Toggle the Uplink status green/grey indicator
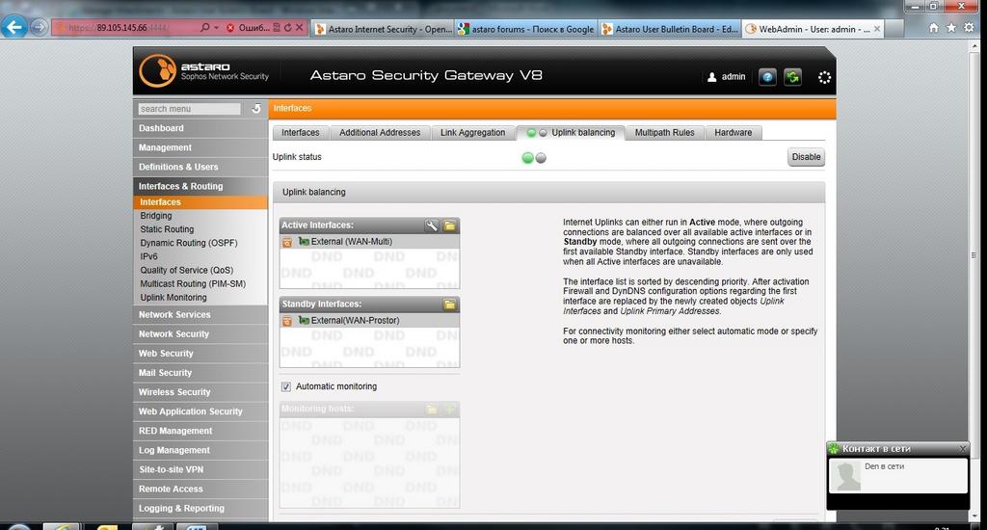Screen dimensions: 987x530 pyautogui.click(x=534, y=158)
